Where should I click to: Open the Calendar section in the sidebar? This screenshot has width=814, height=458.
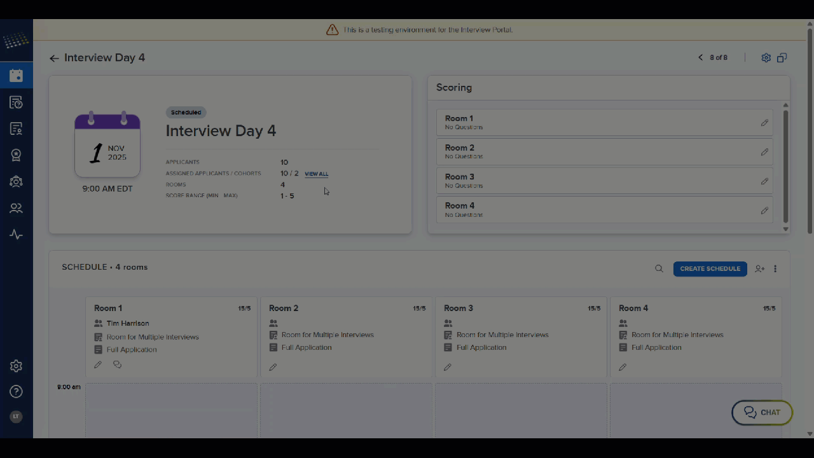pyautogui.click(x=16, y=75)
